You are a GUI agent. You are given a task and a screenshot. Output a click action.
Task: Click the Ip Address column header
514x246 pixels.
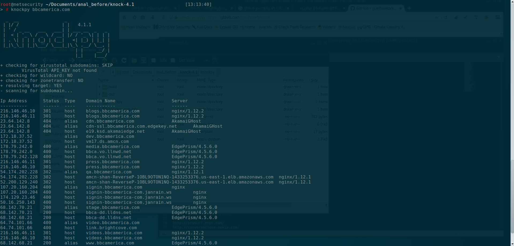click(x=14, y=101)
